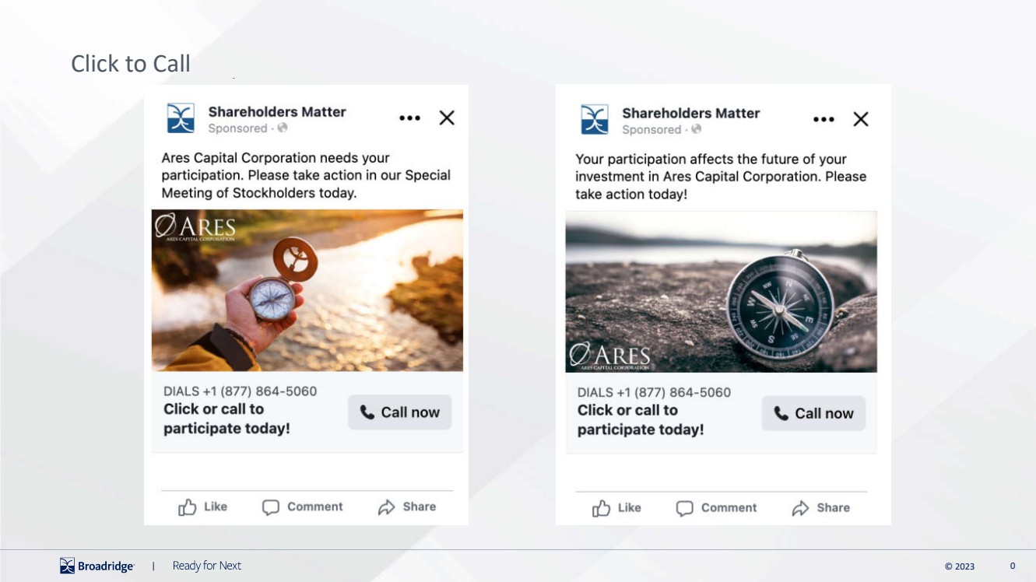Click the "Click to Call" slide title
The image size is (1036, 582).
pyautogui.click(x=131, y=64)
